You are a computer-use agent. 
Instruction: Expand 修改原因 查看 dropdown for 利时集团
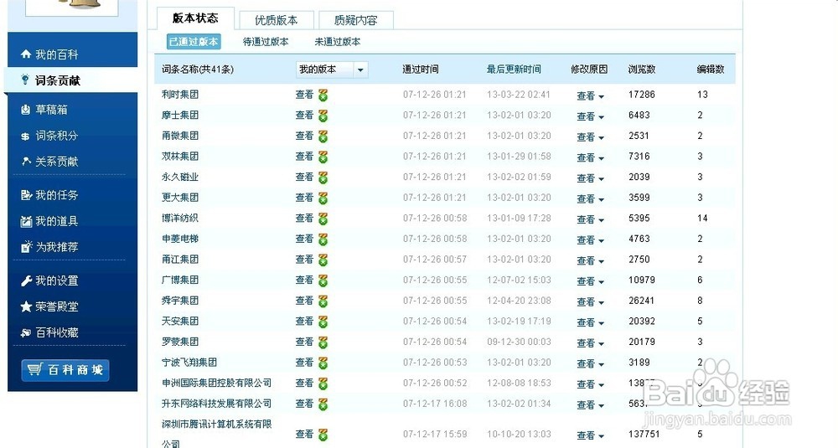(590, 96)
